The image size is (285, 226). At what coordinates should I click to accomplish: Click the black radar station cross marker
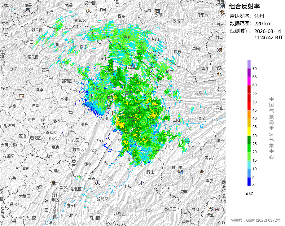113,113
